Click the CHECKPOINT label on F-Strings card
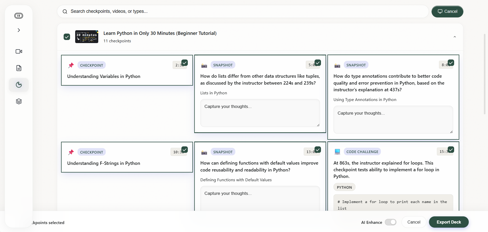This screenshot has width=488, height=232. point(91,152)
